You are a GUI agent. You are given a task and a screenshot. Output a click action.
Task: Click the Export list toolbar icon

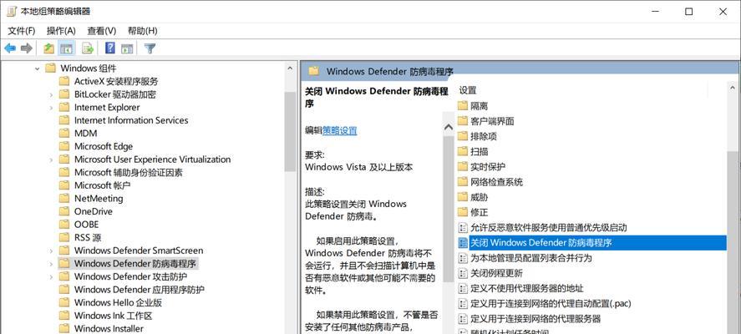coord(88,48)
